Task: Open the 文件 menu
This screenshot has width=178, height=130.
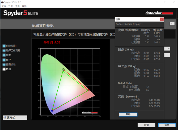Action: [4, 6]
